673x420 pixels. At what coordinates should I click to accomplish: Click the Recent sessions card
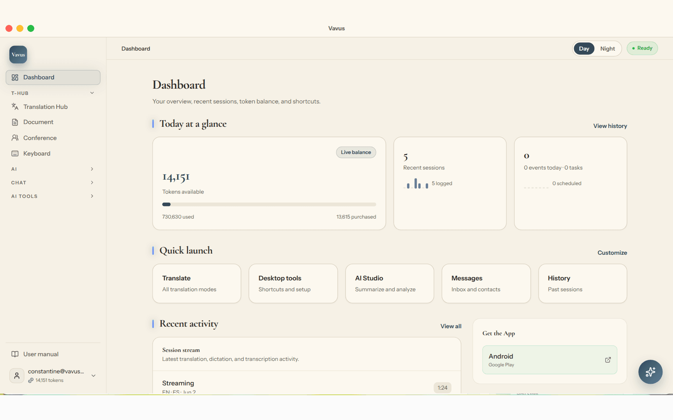coord(450,183)
